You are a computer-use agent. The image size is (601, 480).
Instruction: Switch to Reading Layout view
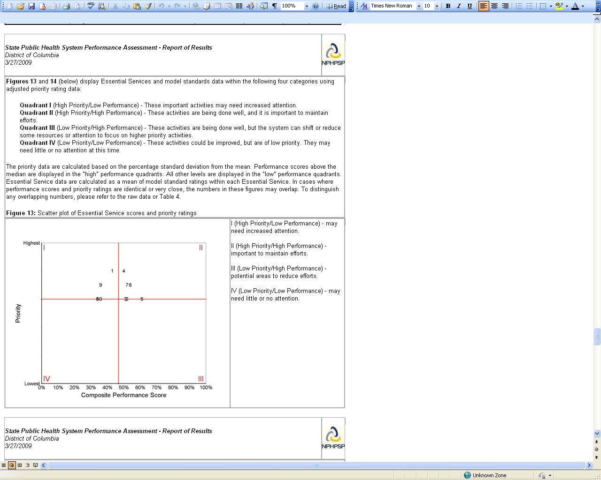[x=36, y=465]
